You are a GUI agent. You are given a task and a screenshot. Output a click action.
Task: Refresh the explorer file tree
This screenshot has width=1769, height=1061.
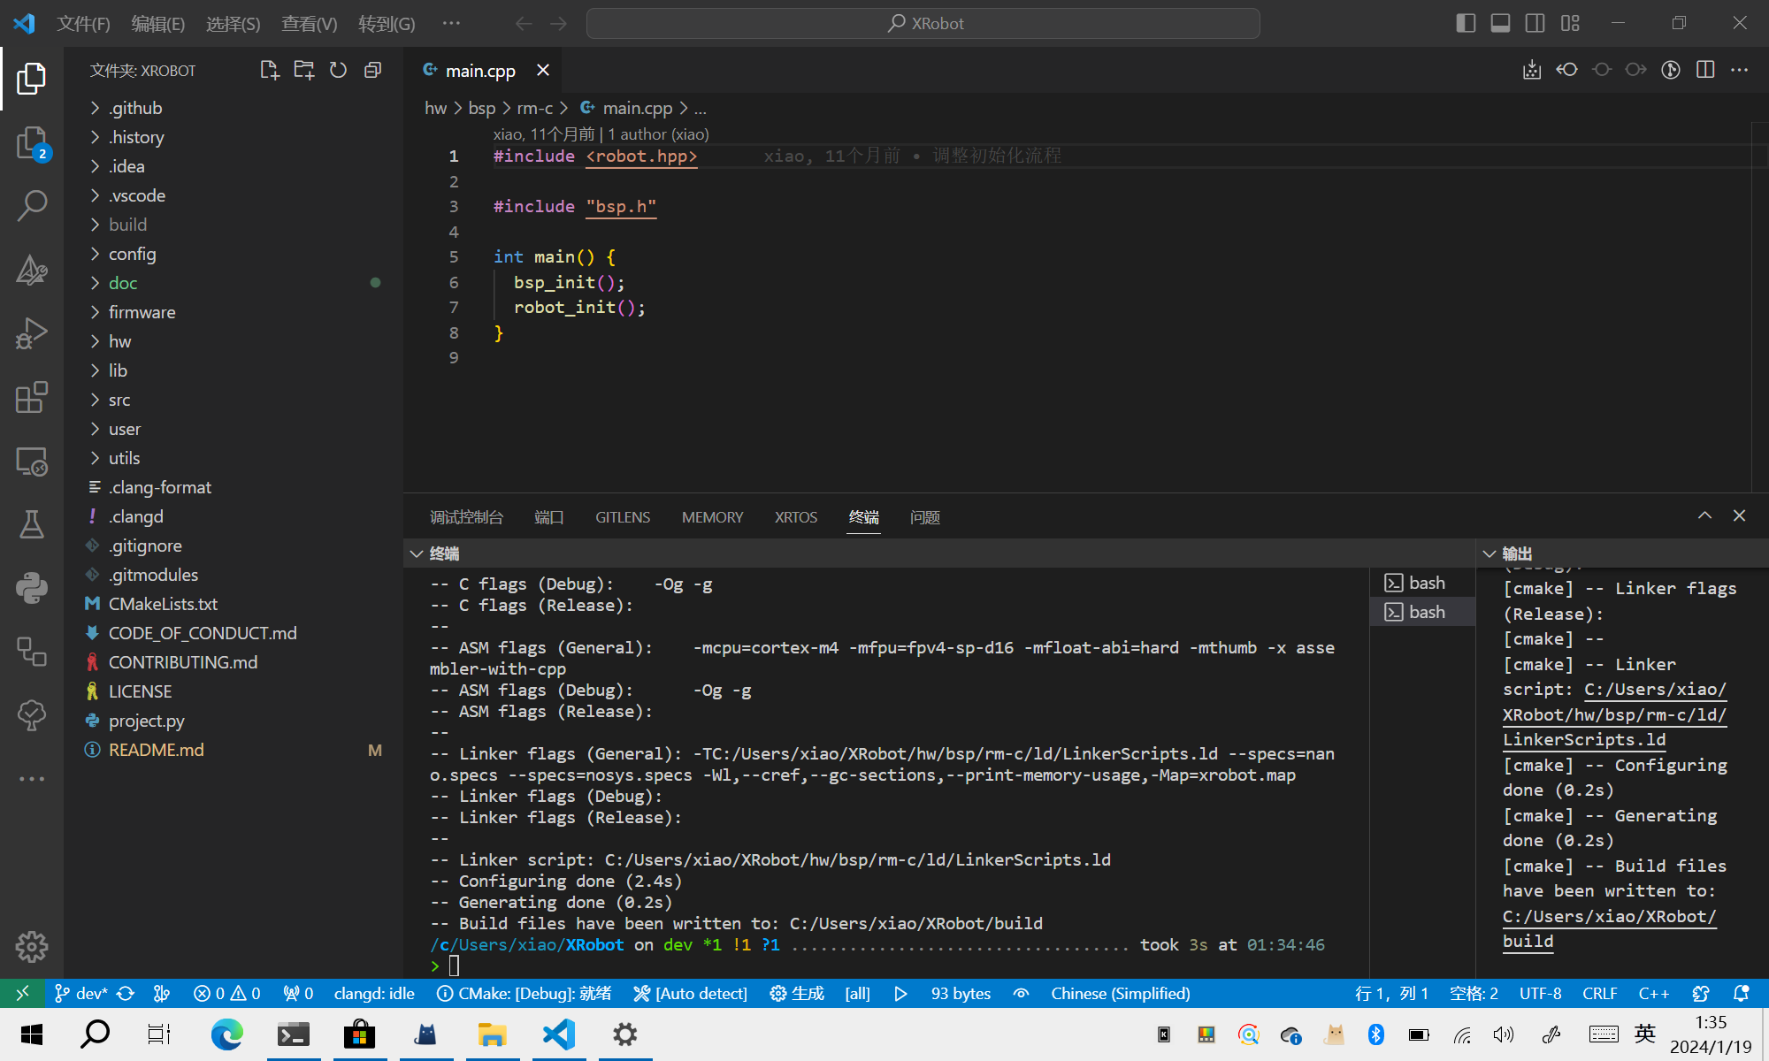pos(338,70)
